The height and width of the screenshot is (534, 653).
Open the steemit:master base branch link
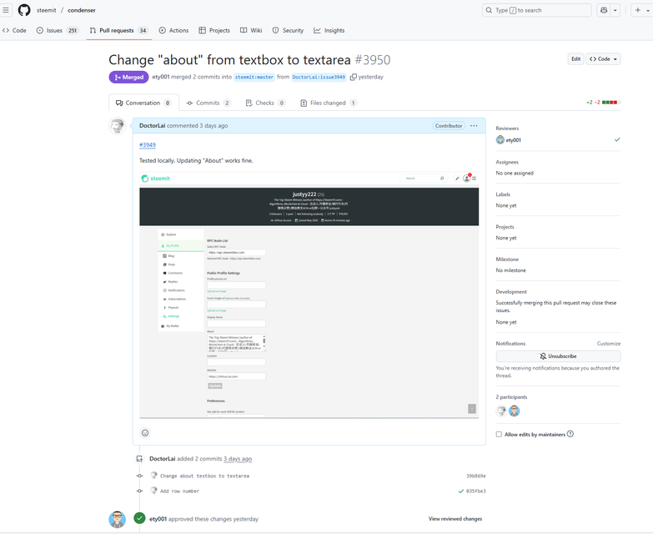click(x=254, y=77)
